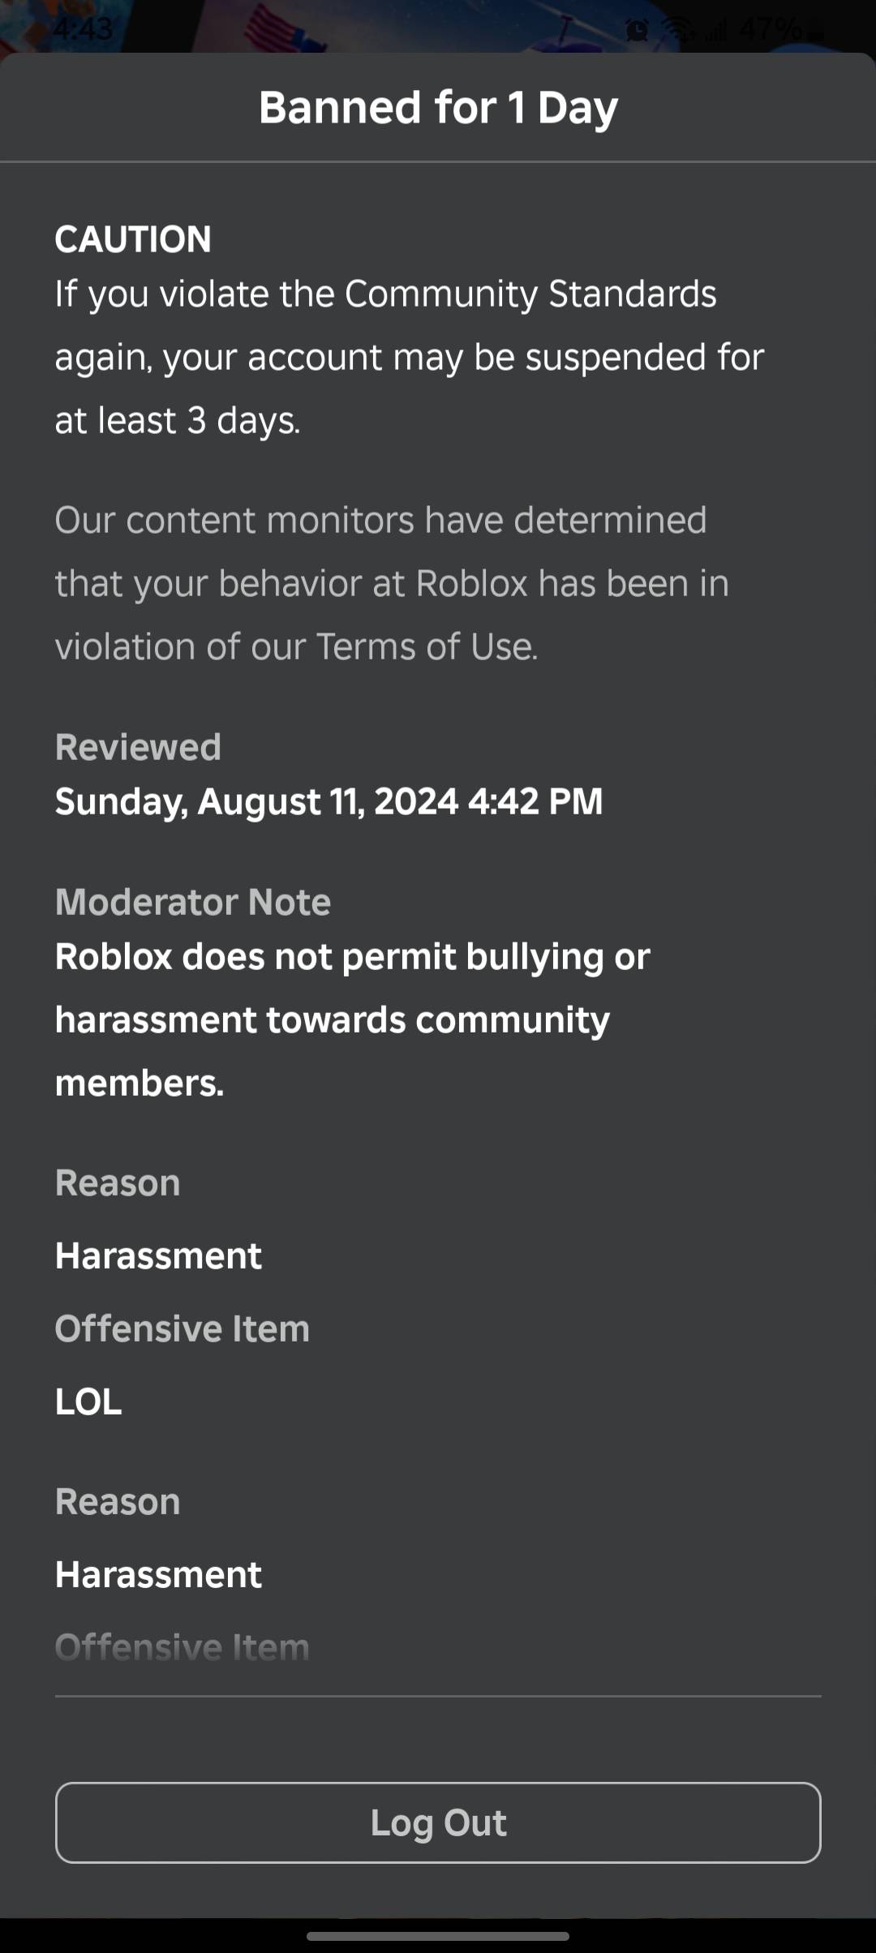Tap the Log Out button
The width and height of the screenshot is (876, 1953).
[x=438, y=1822]
